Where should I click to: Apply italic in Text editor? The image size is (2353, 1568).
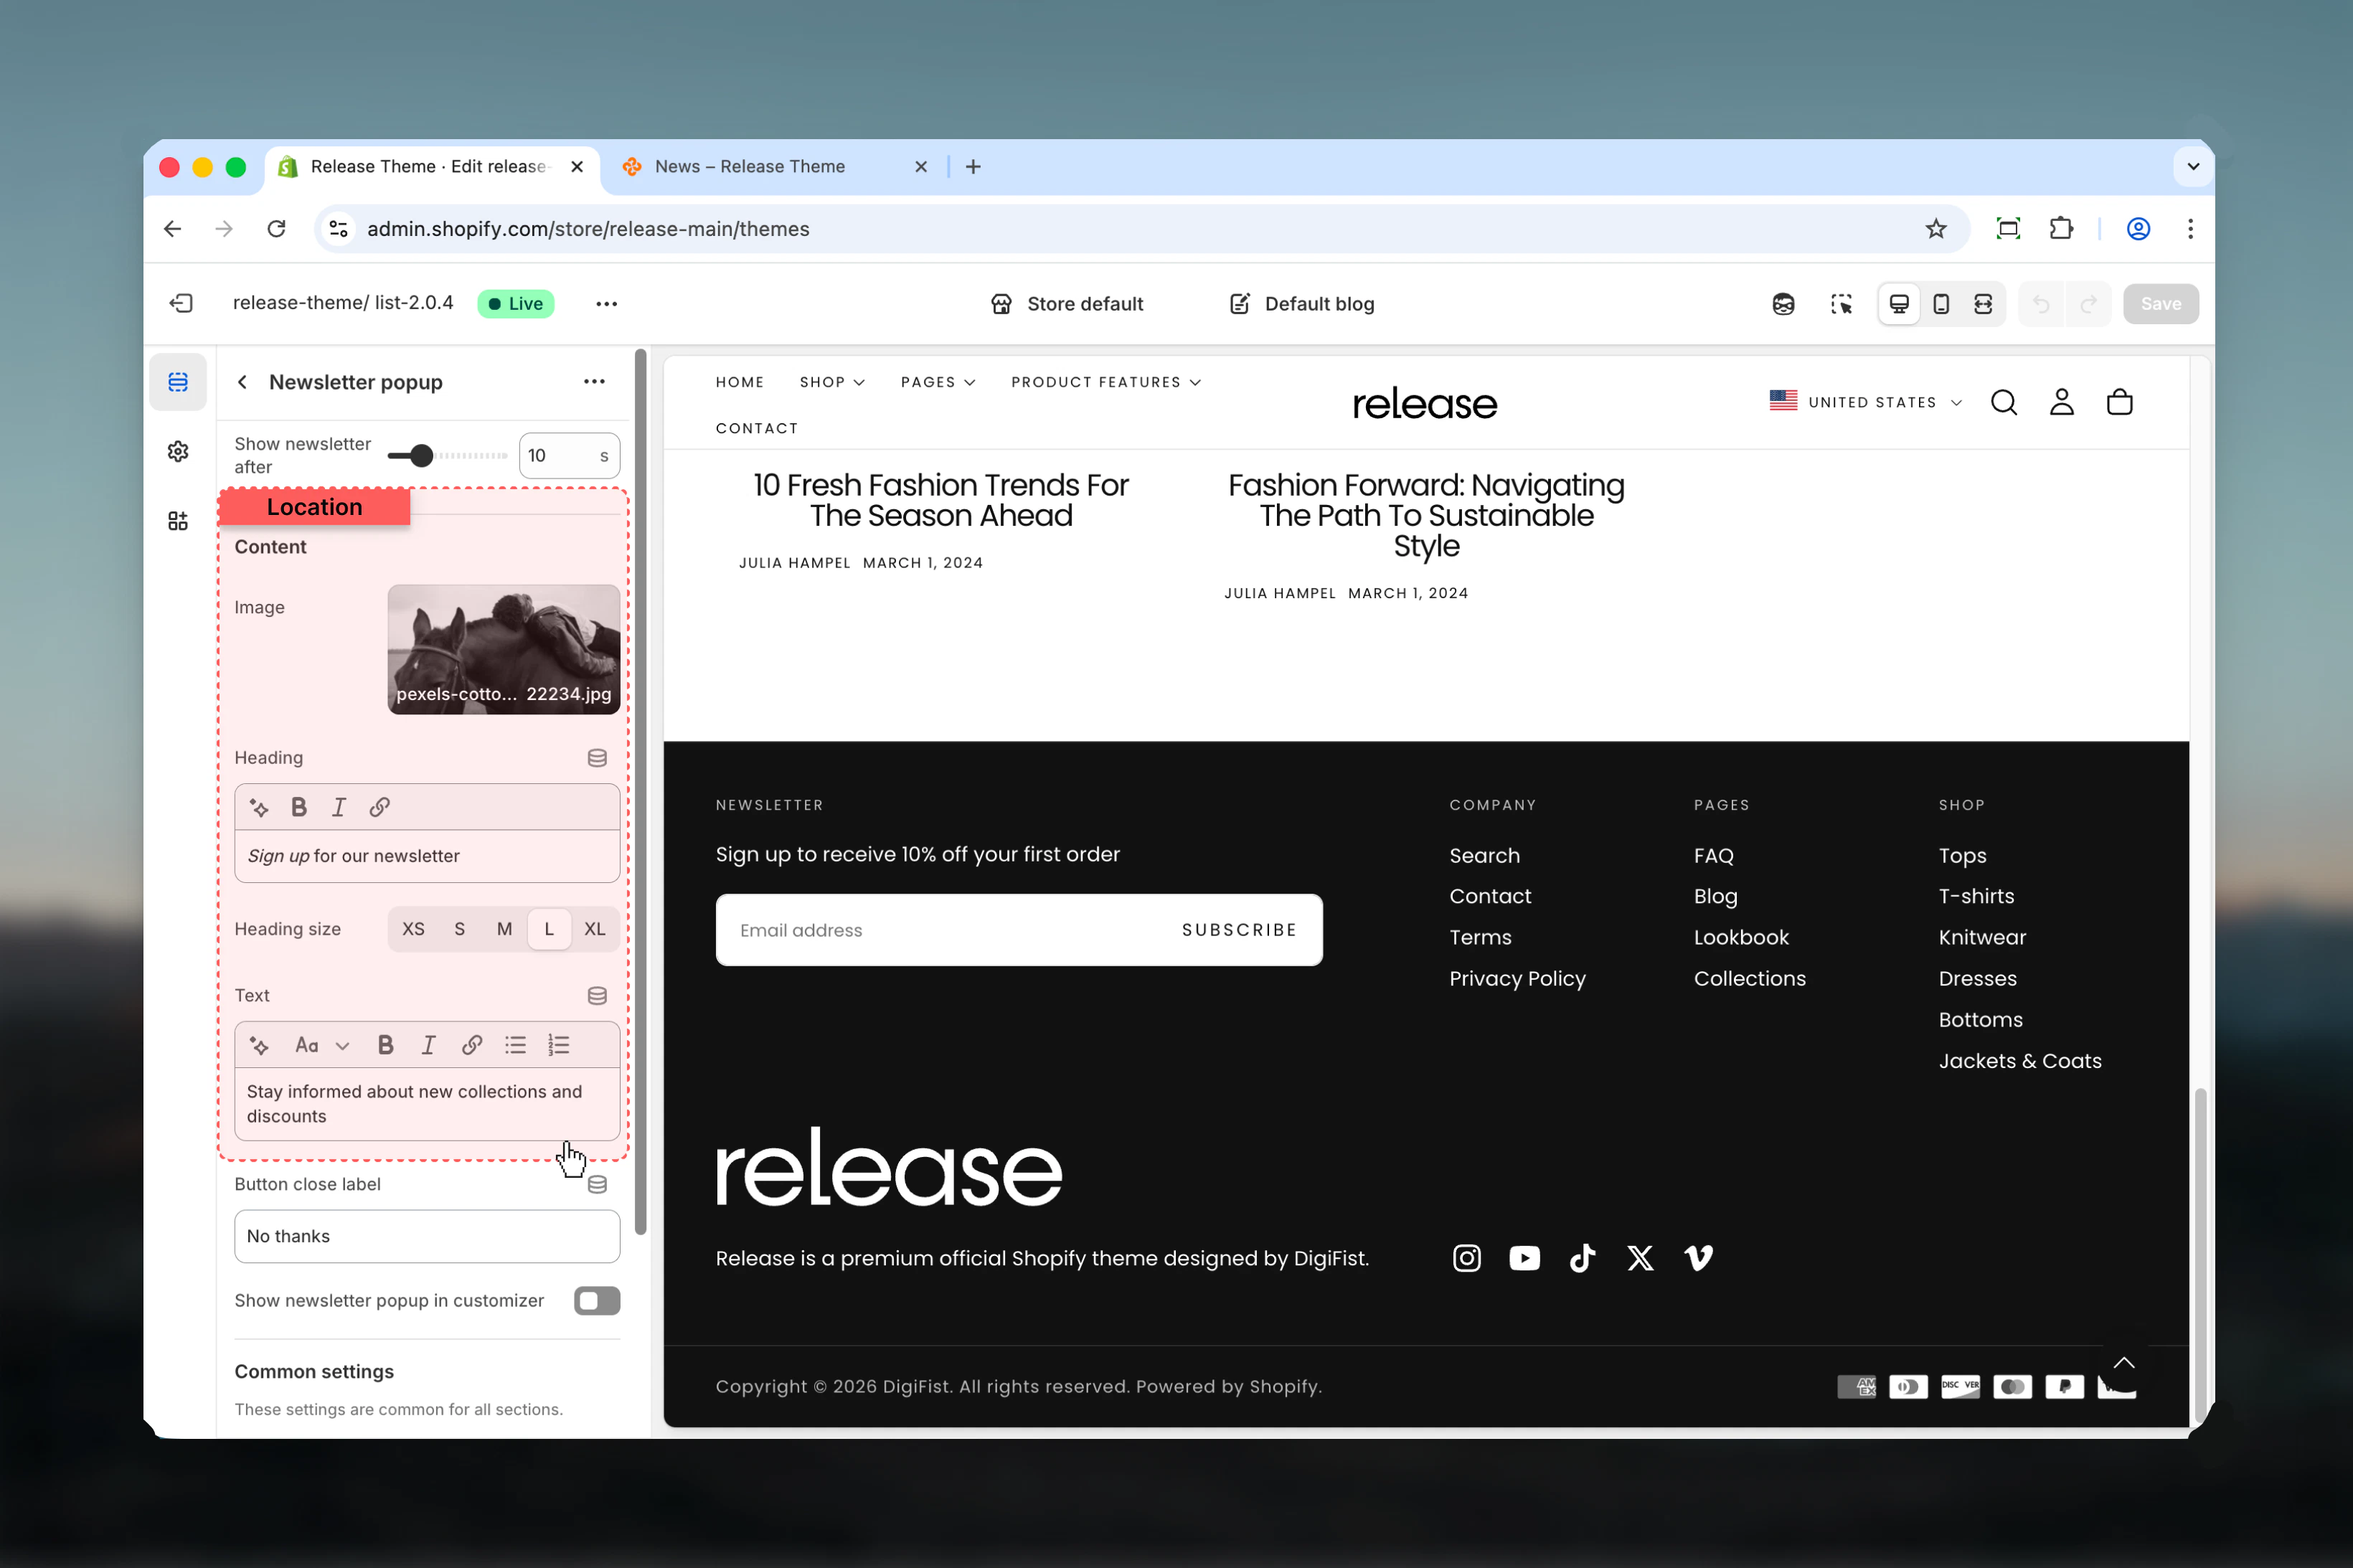tap(428, 1046)
